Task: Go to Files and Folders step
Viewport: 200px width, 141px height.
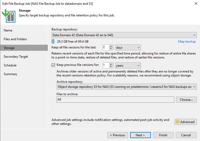Action: (15, 39)
